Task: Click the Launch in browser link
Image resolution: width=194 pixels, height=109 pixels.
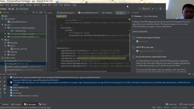Action: point(140,31)
